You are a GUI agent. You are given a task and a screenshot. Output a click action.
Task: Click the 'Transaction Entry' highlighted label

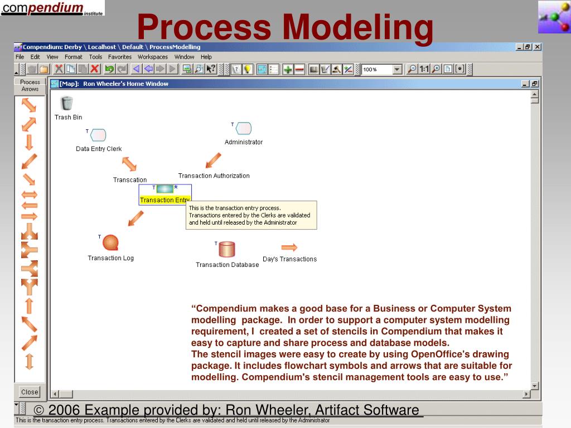[165, 200]
